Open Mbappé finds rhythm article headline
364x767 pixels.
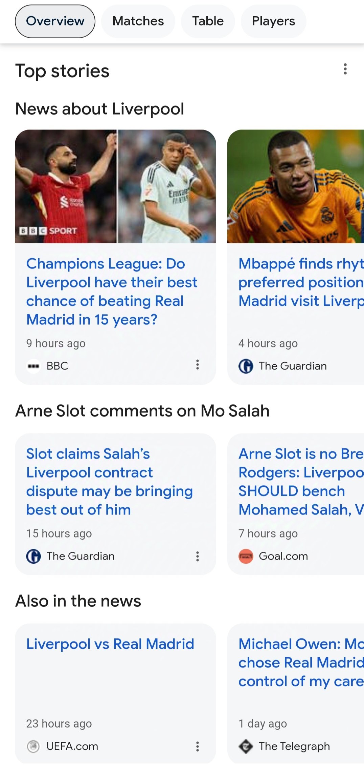click(x=300, y=282)
